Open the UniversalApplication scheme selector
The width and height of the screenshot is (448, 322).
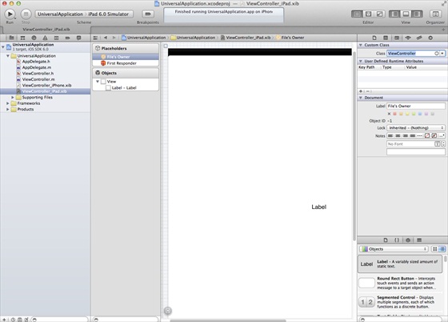click(x=60, y=14)
